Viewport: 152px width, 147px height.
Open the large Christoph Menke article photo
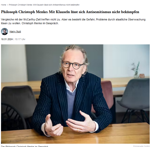[75, 94]
